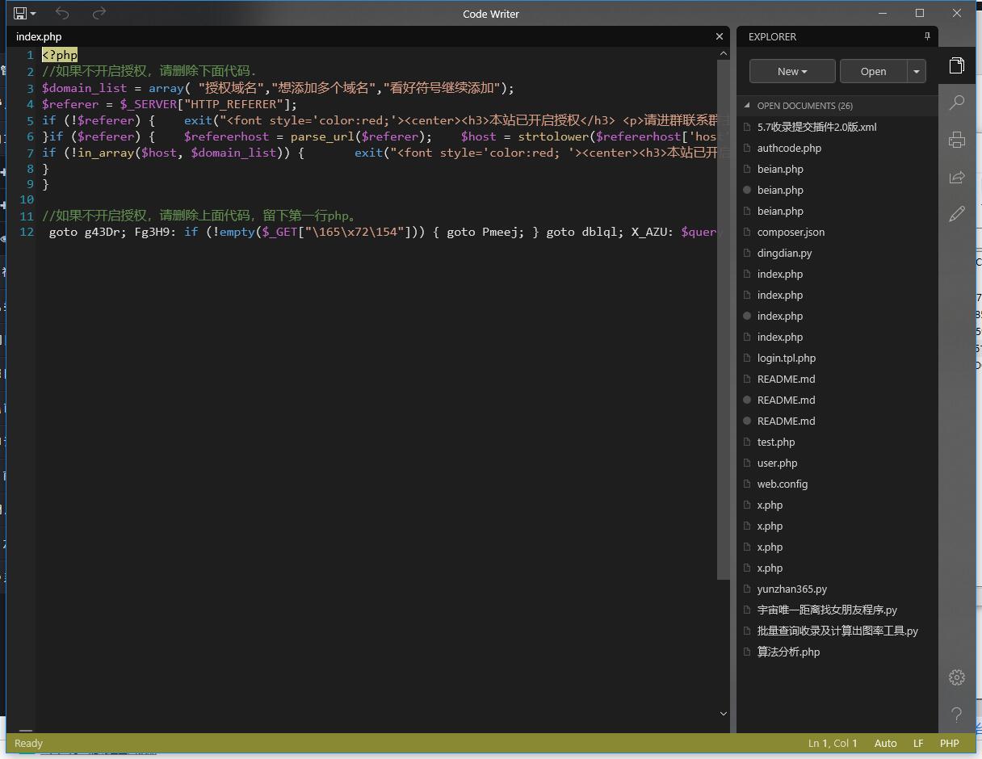Image resolution: width=982 pixels, height=759 pixels.
Task: Expand the New file dropdown
Action: (792, 71)
